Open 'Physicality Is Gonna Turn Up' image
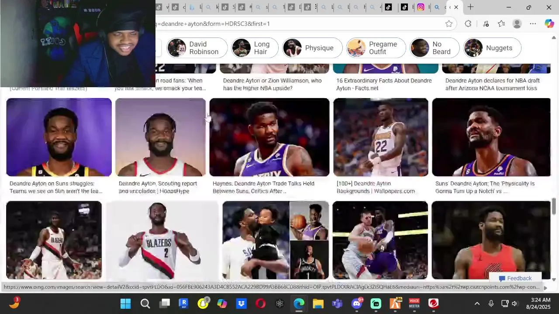559x314 pixels. (491, 137)
